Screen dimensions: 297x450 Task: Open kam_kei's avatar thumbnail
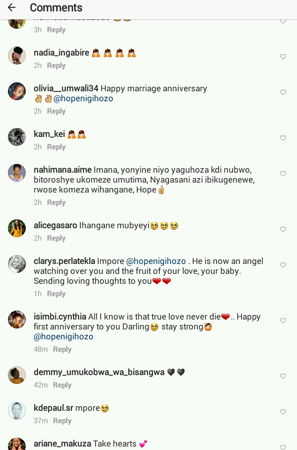click(x=17, y=137)
